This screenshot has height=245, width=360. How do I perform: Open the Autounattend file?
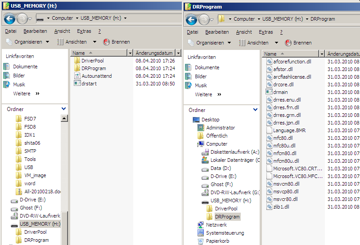[96, 76]
